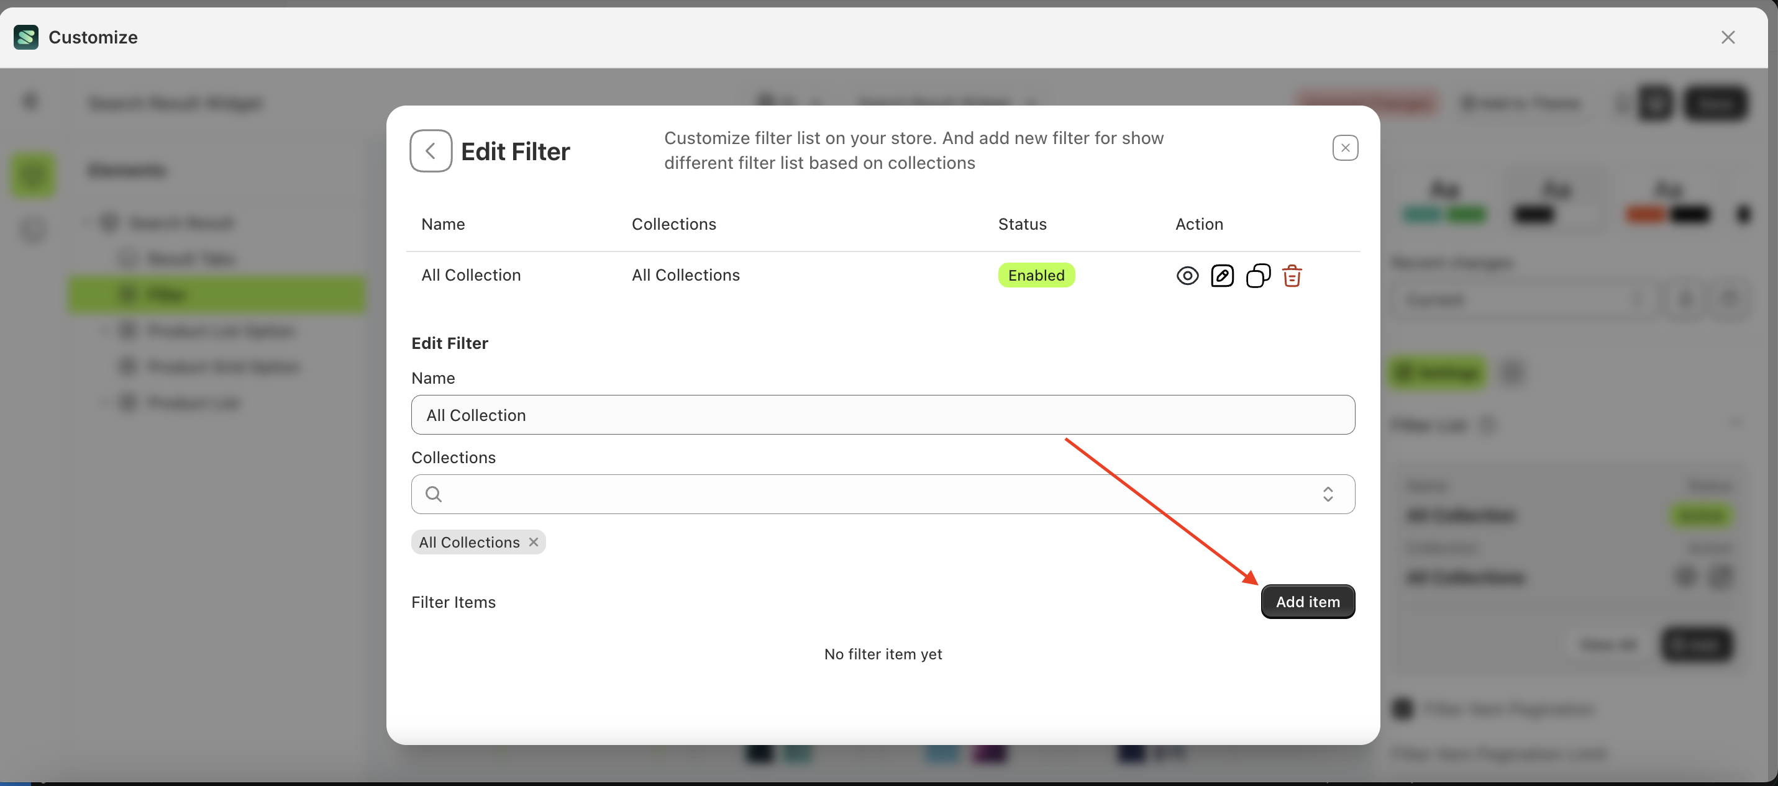Image resolution: width=1778 pixels, height=786 pixels.
Task: Expand the Search Result tree node
Action: click(88, 222)
